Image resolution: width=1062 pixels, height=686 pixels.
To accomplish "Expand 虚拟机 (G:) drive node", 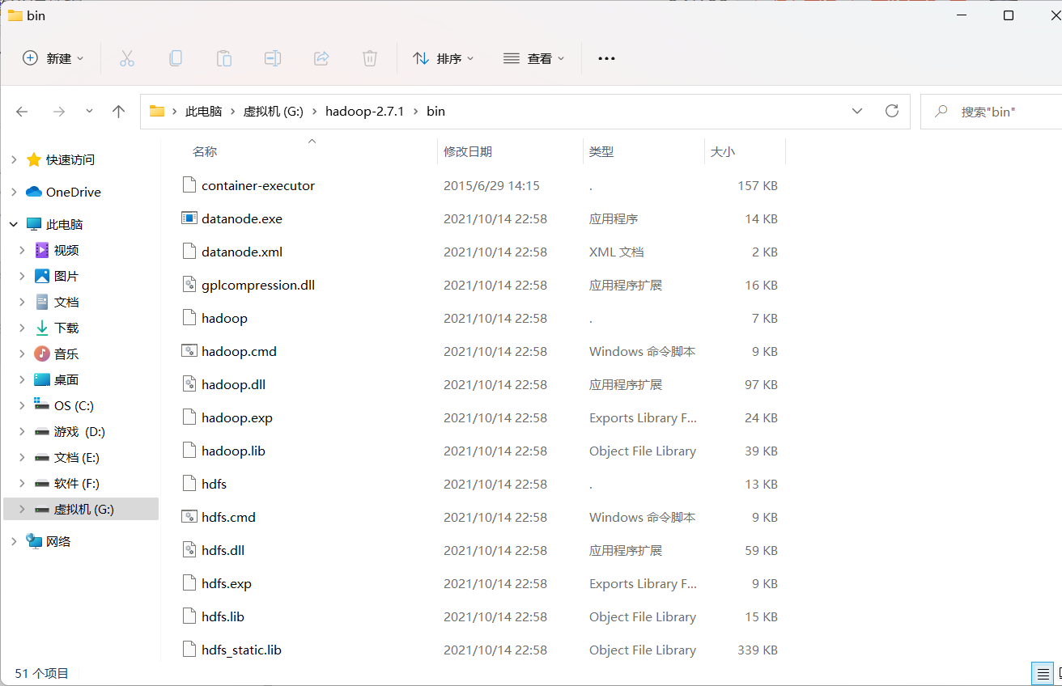I will click(22, 509).
